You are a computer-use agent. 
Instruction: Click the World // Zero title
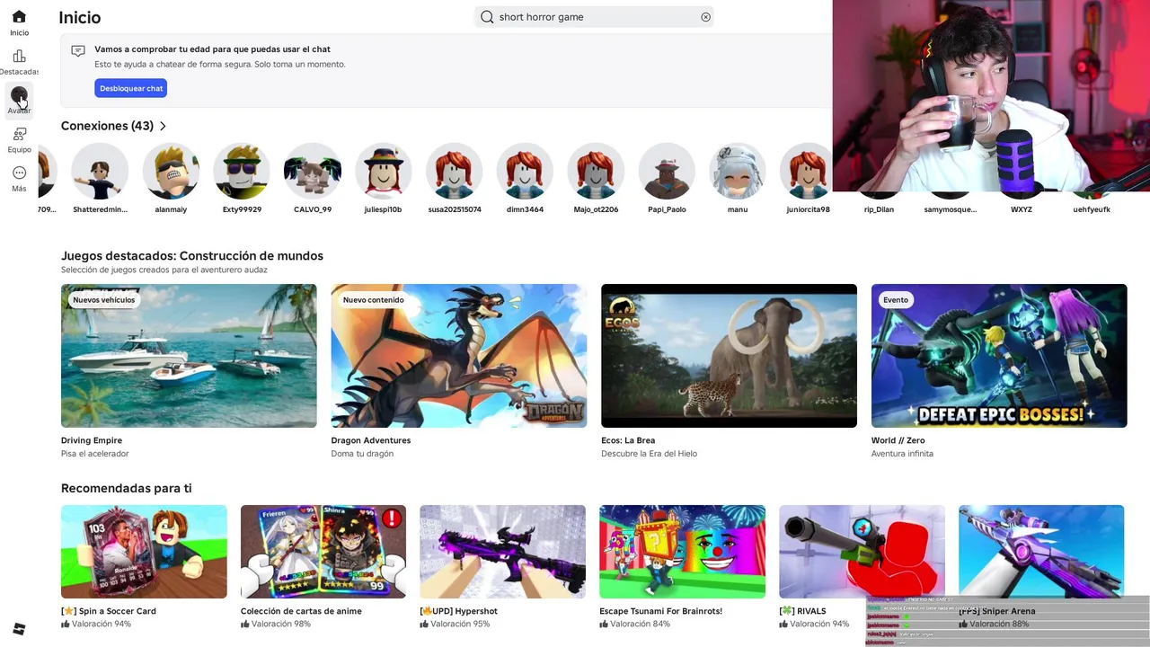click(x=898, y=440)
